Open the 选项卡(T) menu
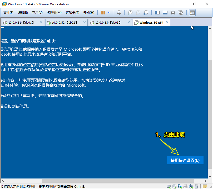Image resolution: width=213 pixels, height=189 pixels. [72, 13]
